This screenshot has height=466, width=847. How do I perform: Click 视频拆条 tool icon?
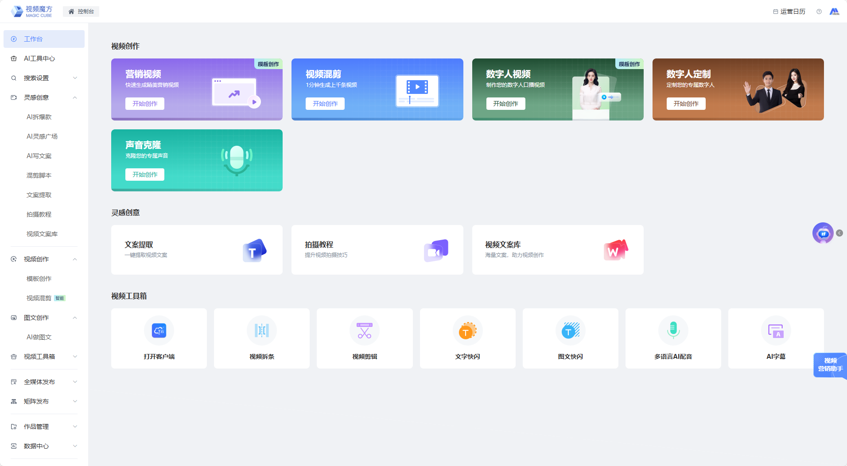point(262,330)
